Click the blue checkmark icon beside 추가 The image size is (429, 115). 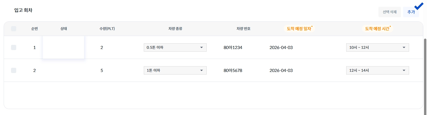point(419,6)
